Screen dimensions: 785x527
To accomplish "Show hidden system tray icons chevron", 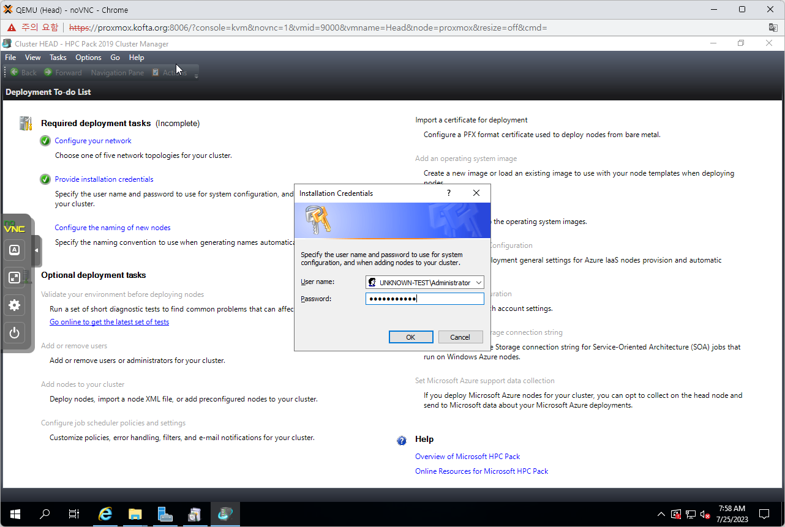I will click(661, 514).
